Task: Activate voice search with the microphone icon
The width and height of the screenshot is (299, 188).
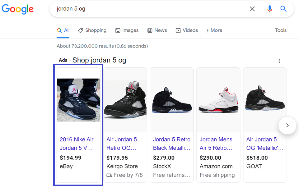Action: [269, 9]
